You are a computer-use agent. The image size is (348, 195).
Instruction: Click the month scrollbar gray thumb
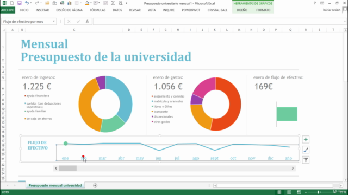67,168
